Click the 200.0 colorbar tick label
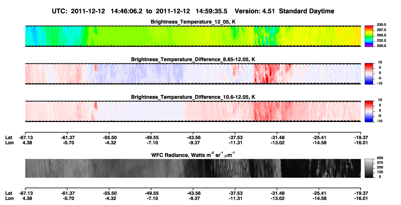Viewport: 401px width, 205px height. click(x=382, y=45)
